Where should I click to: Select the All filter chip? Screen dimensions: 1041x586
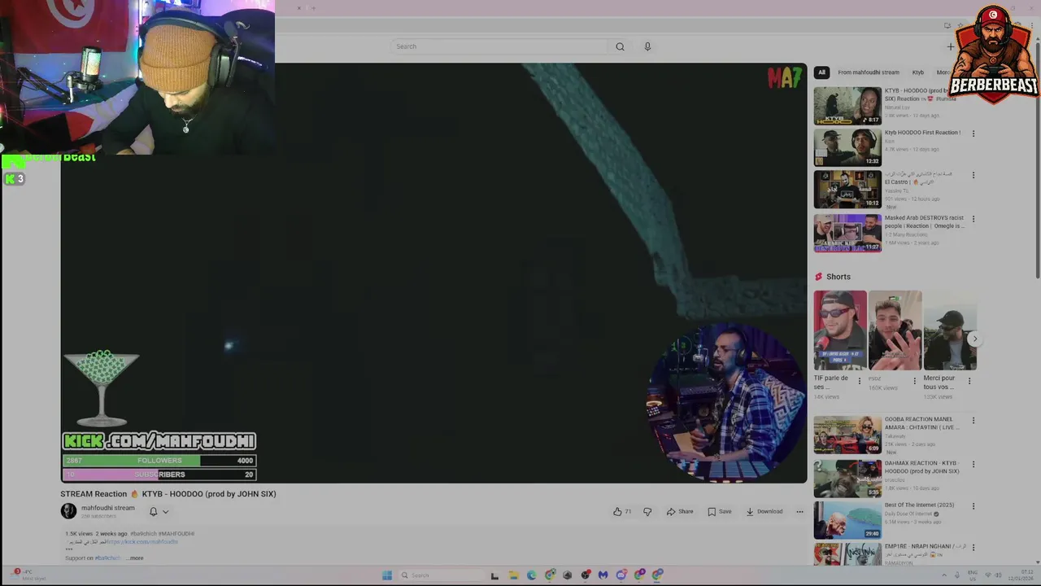(x=821, y=72)
